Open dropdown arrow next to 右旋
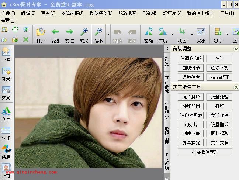Viewport: 239px width, 180px height. [x=173, y=34]
